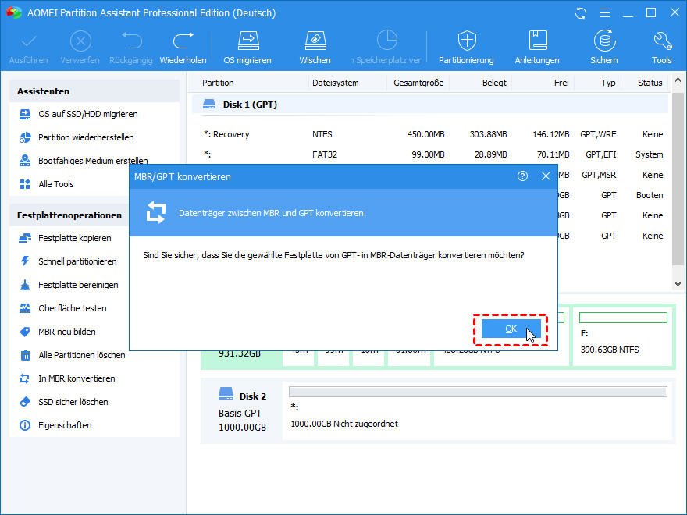
Task: Confirm conversion with the OK button
Action: click(x=511, y=329)
